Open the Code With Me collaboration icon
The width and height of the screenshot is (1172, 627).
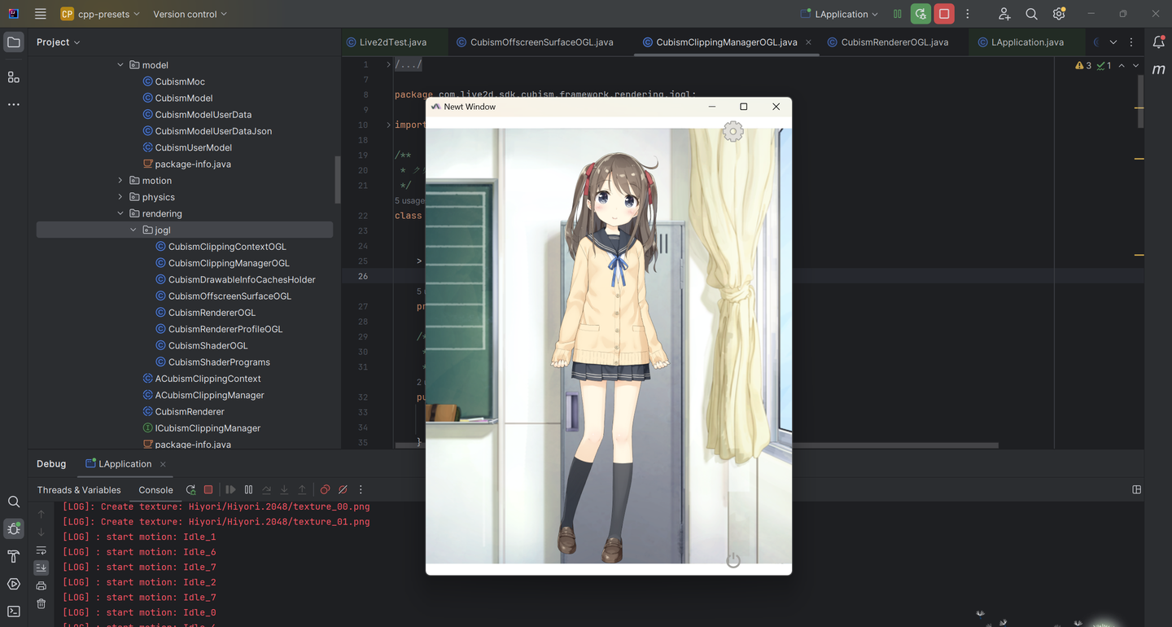point(1004,14)
